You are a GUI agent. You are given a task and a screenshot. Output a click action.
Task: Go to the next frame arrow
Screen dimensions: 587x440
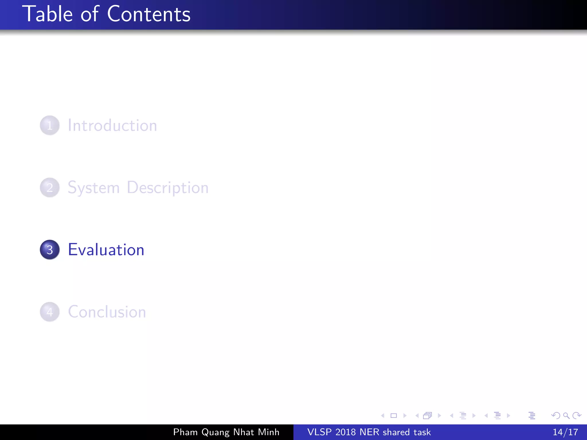[x=439, y=416]
